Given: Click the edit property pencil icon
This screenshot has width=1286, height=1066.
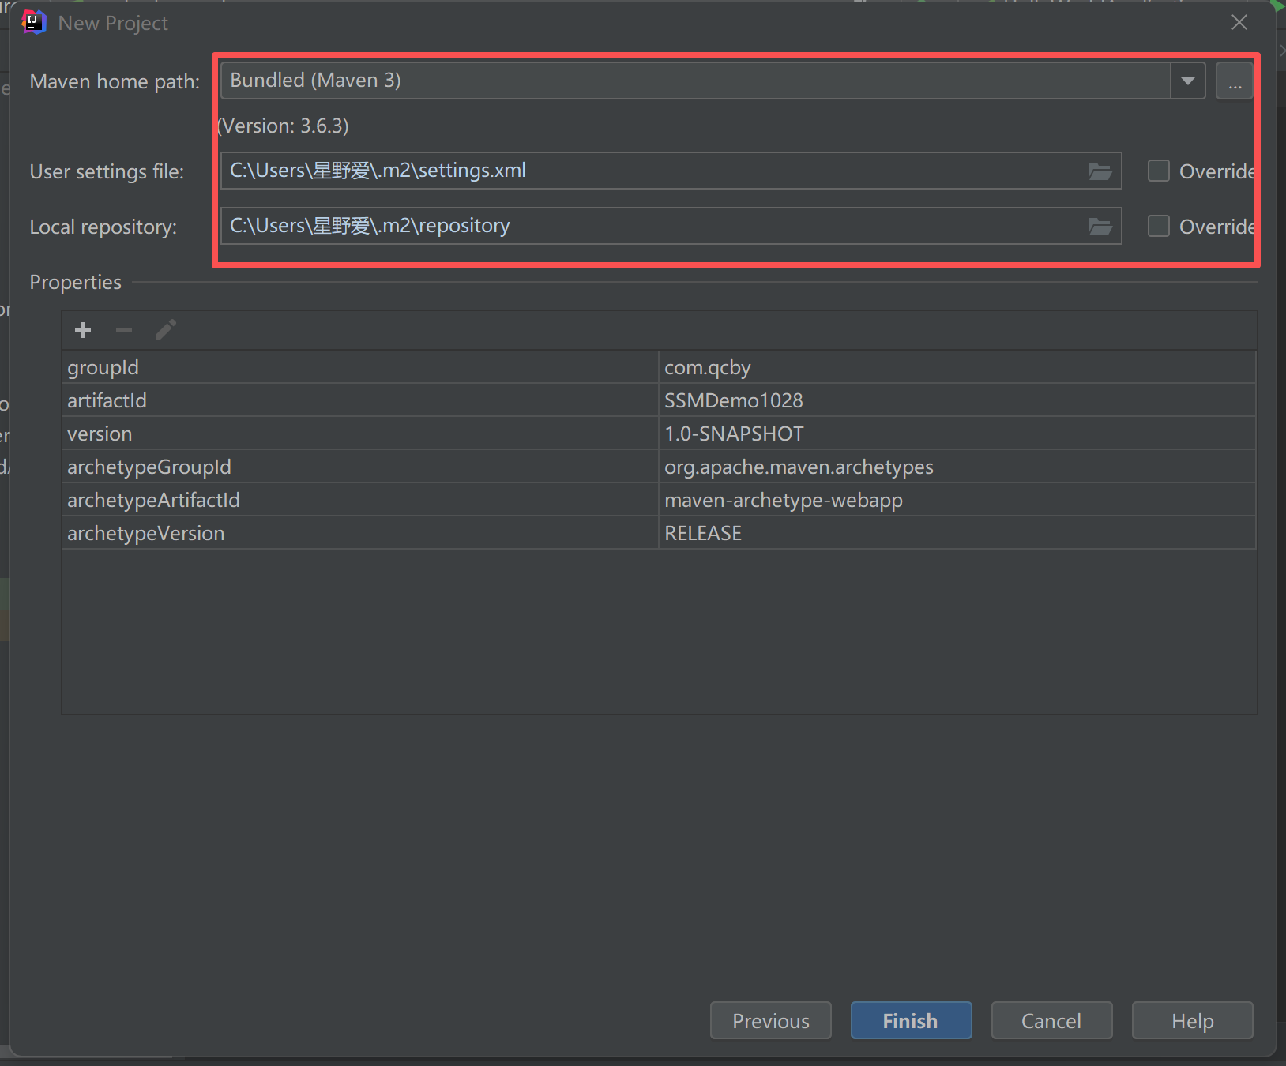Looking at the screenshot, I should 165,330.
